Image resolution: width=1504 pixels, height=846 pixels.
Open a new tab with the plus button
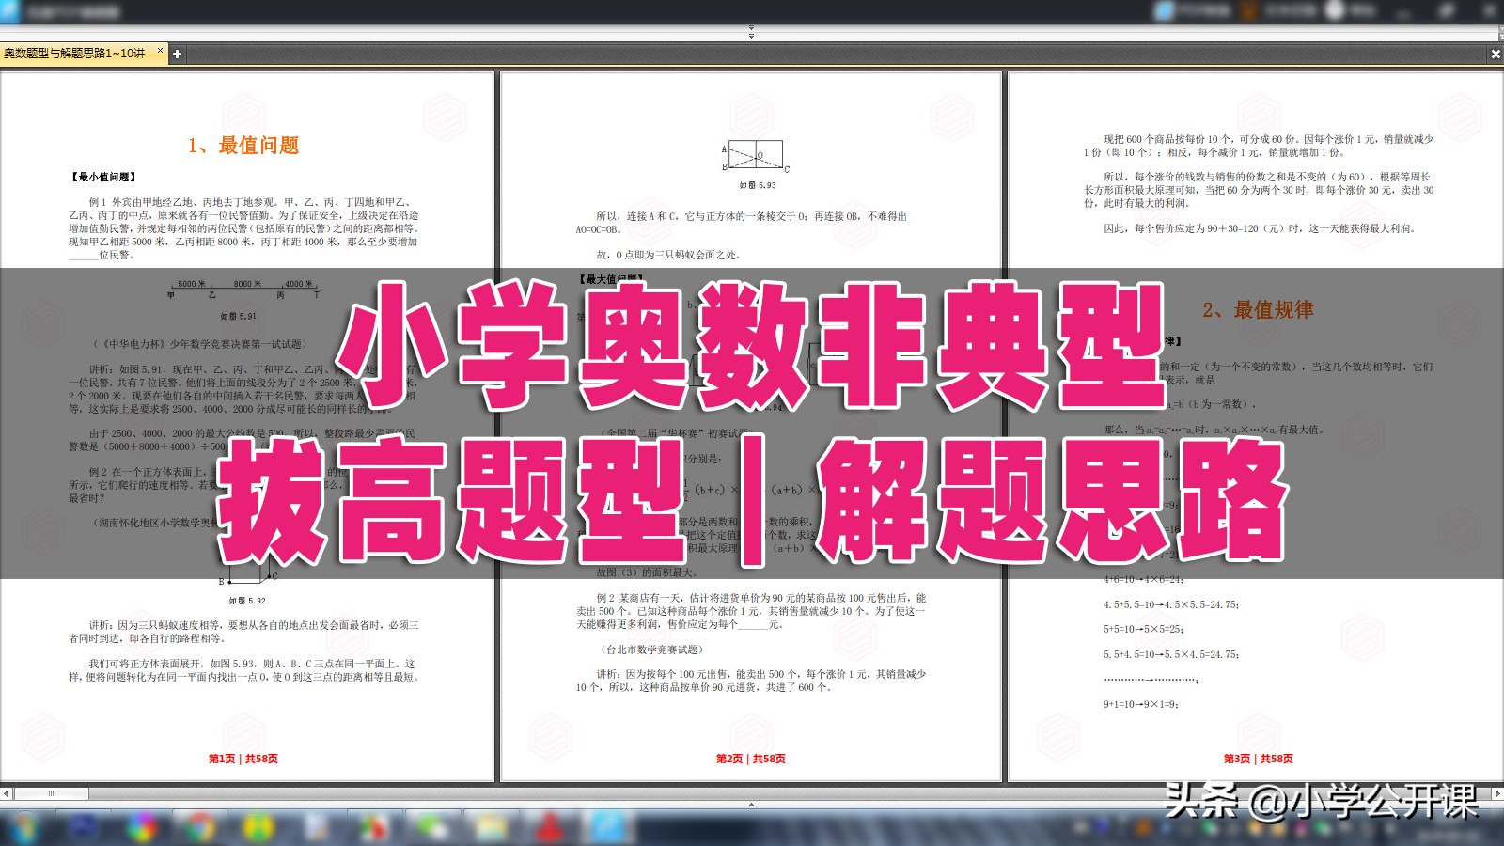(177, 55)
